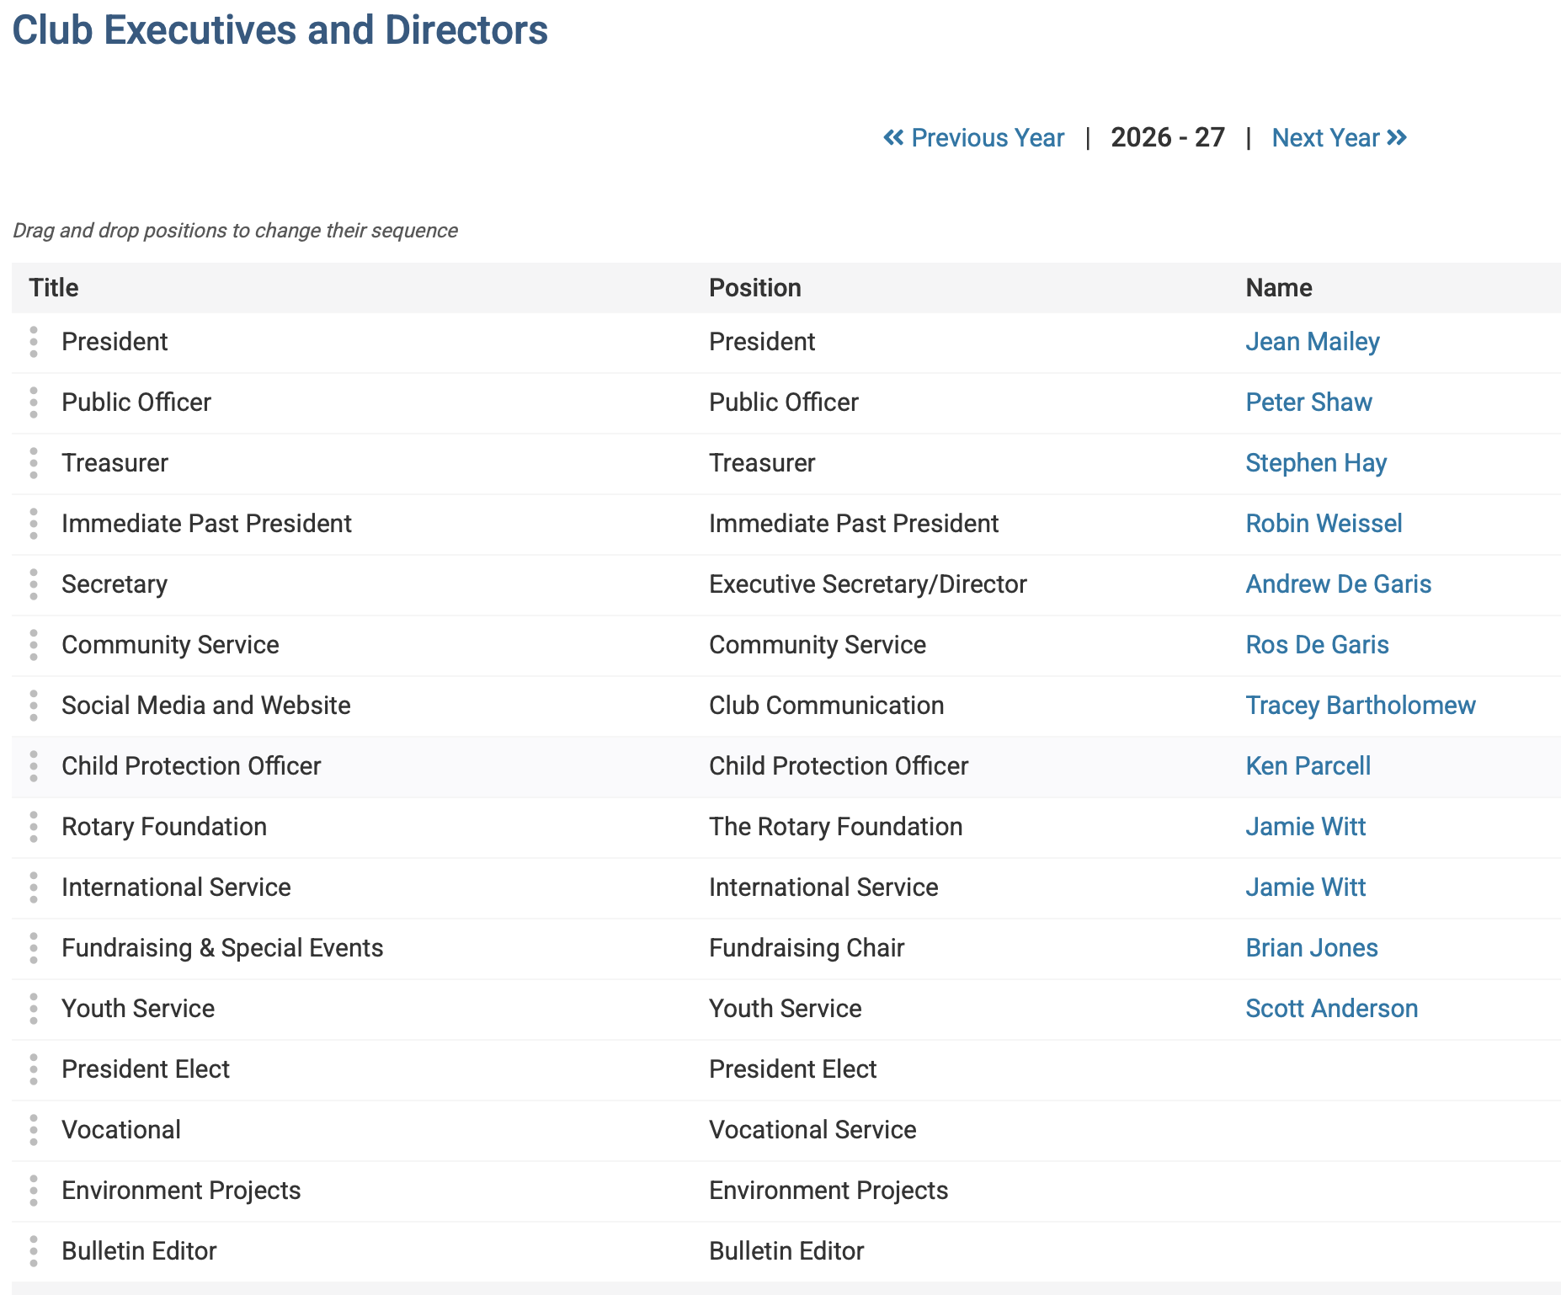The height and width of the screenshot is (1295, 1561).
Task: Click Scott Anderson's name link
Action: pyautogui.click(x=1332, y=1009)
